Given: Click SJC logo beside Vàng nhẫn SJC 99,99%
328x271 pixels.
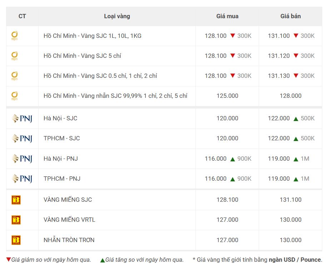Looking at the screenshot, I should (15, 96).
